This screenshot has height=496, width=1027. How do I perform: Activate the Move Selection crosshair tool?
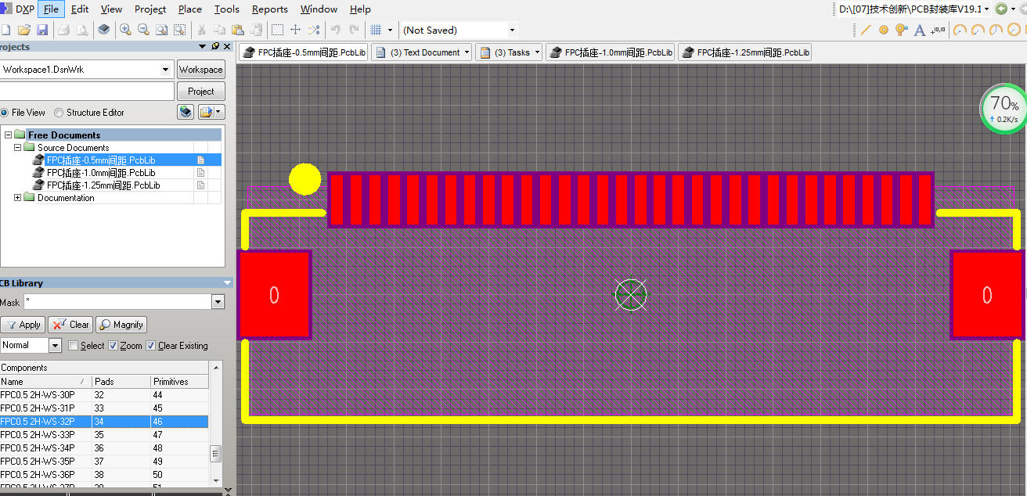pyautogui.click(x=295, y=30)
